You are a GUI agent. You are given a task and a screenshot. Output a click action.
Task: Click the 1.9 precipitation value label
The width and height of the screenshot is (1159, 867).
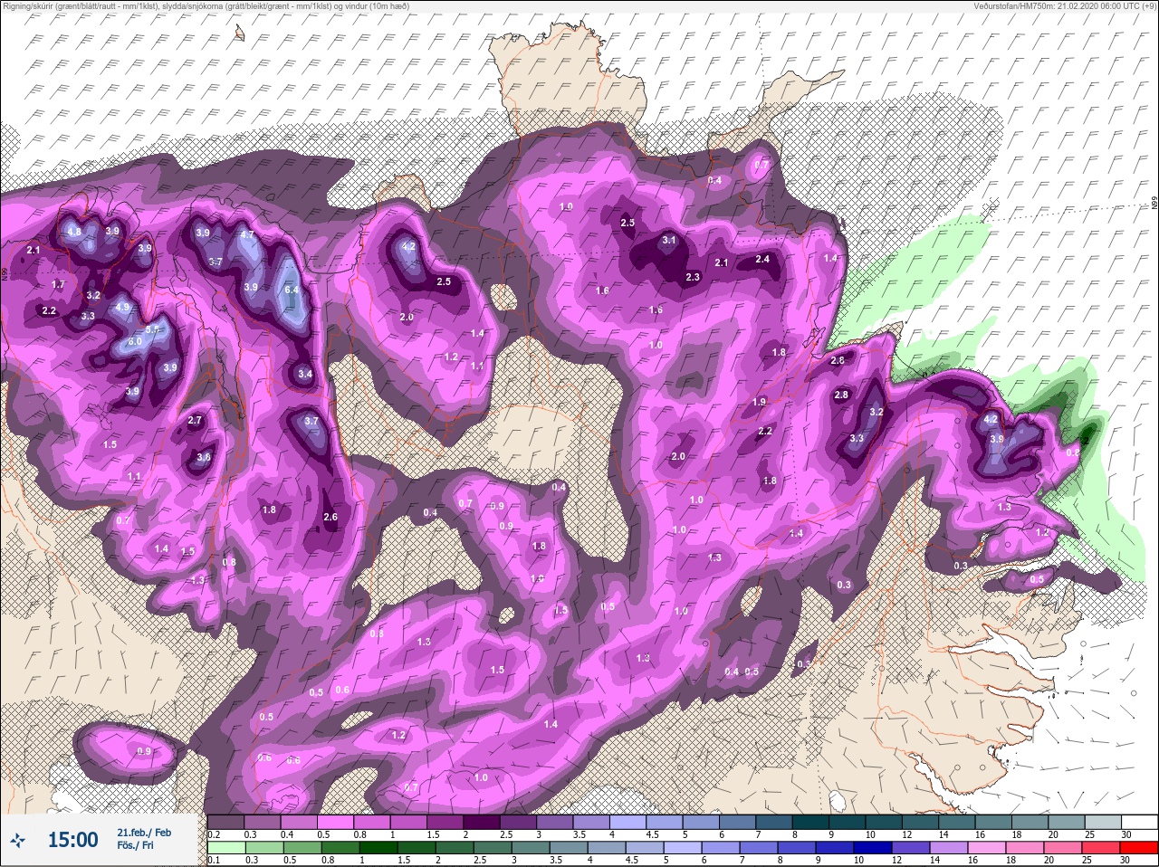[x=760, y=403]
